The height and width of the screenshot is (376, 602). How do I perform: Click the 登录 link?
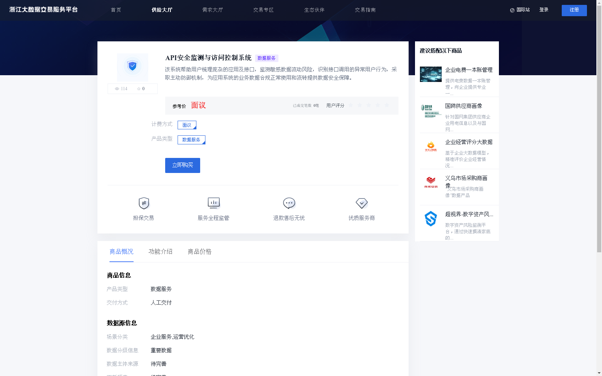pyautogui.click(x=544, y=10)
